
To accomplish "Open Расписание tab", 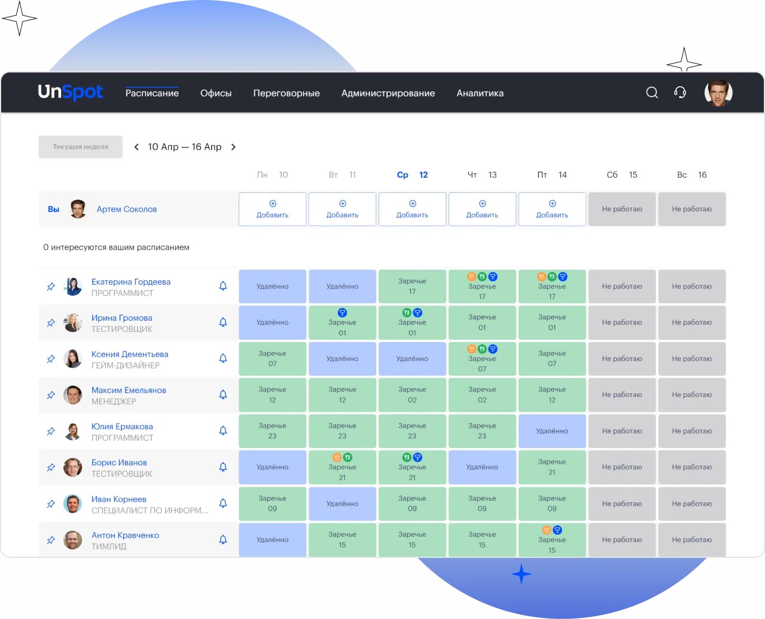I will (x=152, y=93).
